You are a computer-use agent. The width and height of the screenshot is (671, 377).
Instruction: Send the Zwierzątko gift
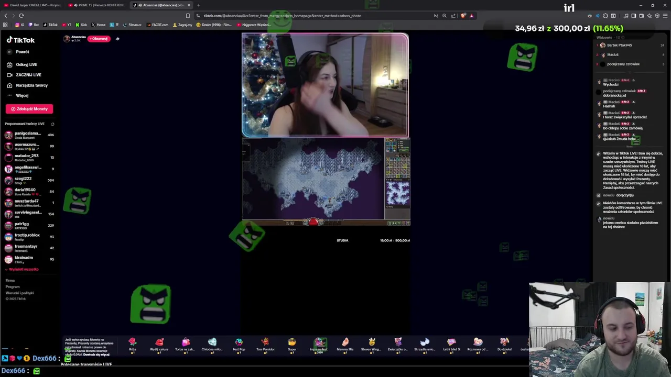(398, 345)
